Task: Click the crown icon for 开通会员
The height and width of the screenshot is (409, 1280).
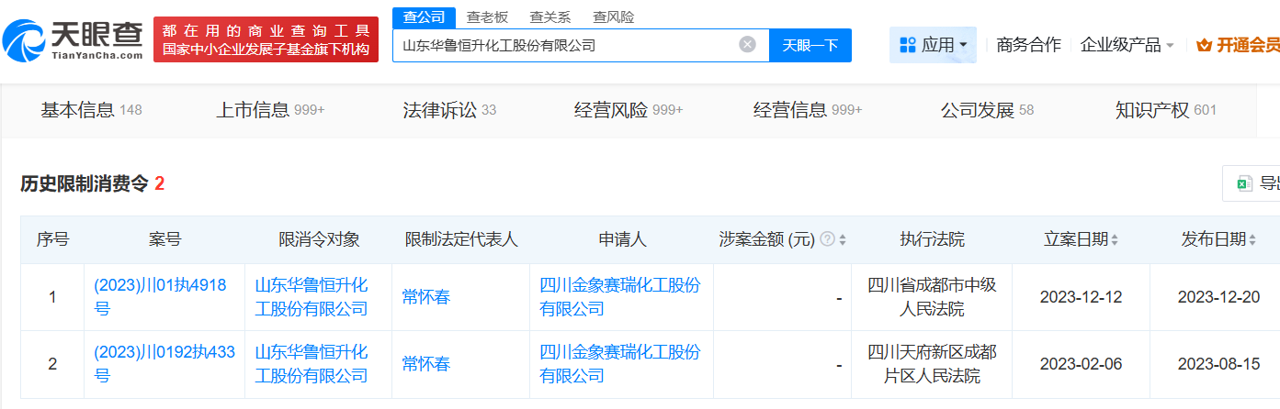Action: [1204, 45]
